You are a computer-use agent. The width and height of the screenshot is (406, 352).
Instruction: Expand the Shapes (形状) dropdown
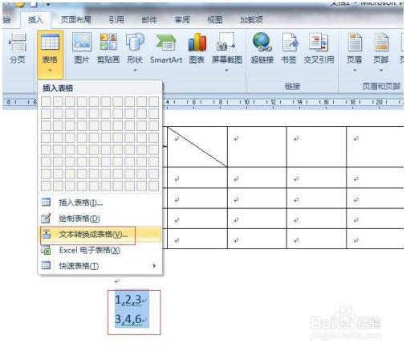tap(135, 71)
